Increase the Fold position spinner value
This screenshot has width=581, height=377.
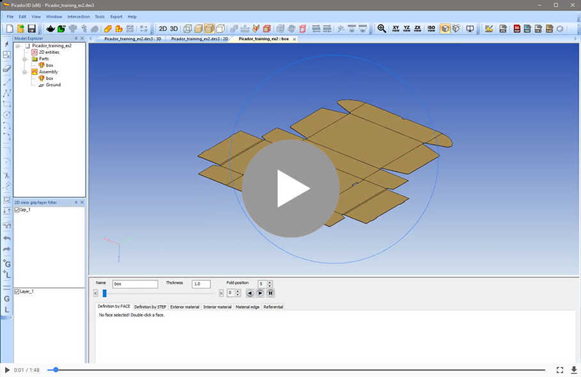[x=270, y=282]
